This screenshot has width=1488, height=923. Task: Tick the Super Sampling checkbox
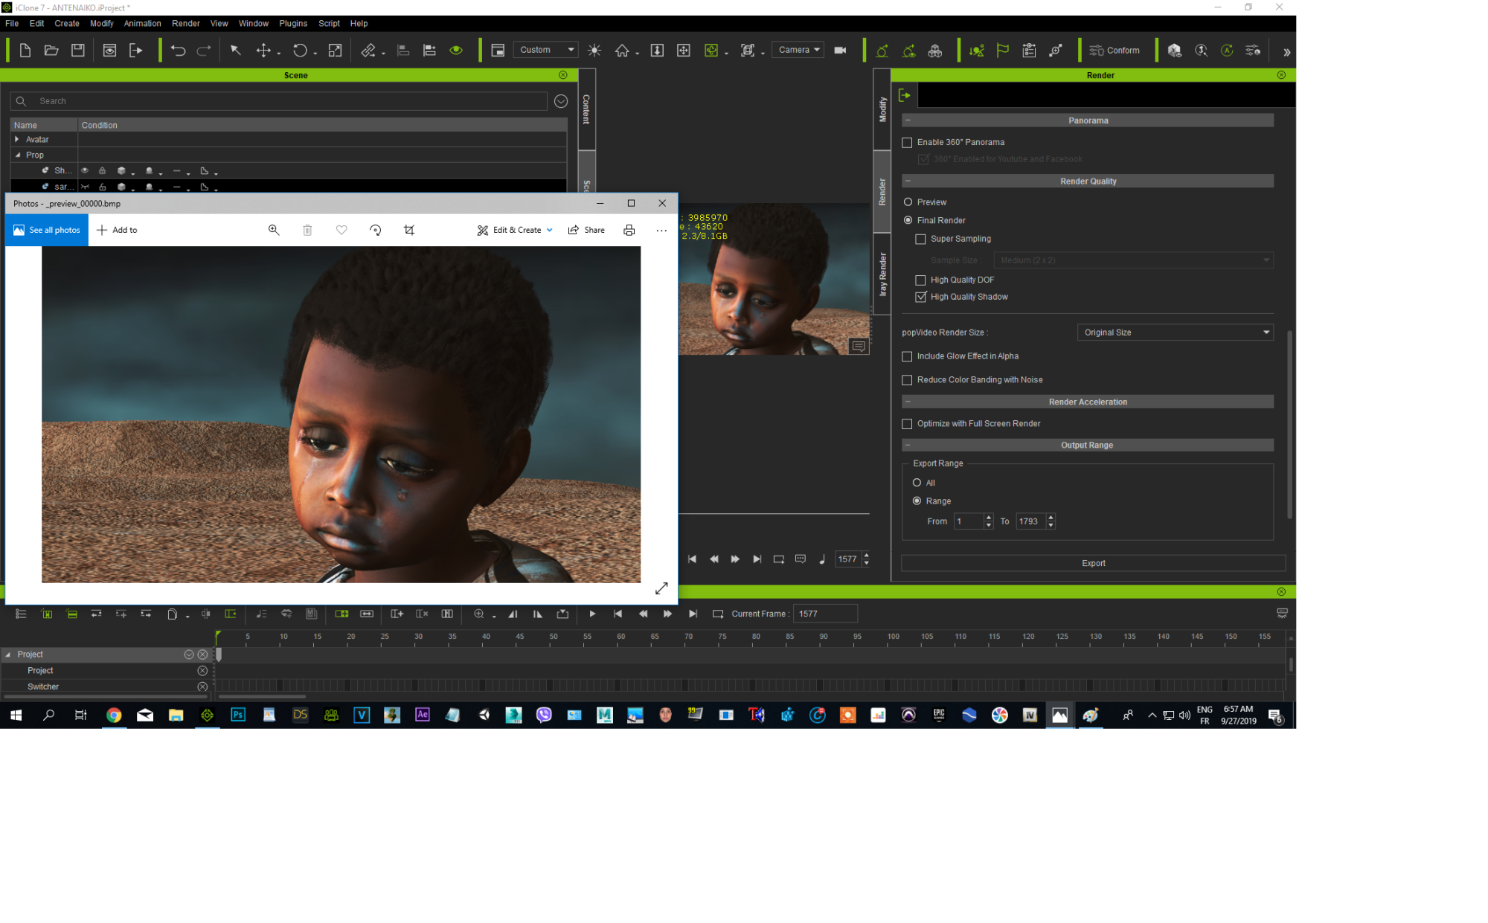coord(920,239)
